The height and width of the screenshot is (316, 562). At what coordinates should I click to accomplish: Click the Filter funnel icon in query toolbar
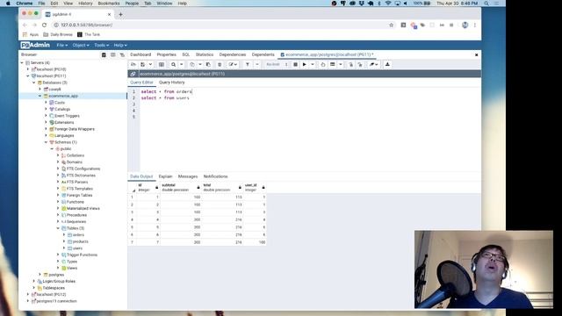tap(248, 64)
